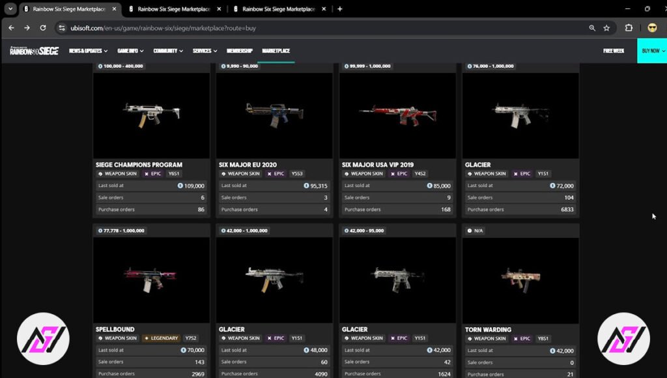Open a new tab with the plus icon
Viewport: 667px width, 378px height.
click(x=340, y=9)
